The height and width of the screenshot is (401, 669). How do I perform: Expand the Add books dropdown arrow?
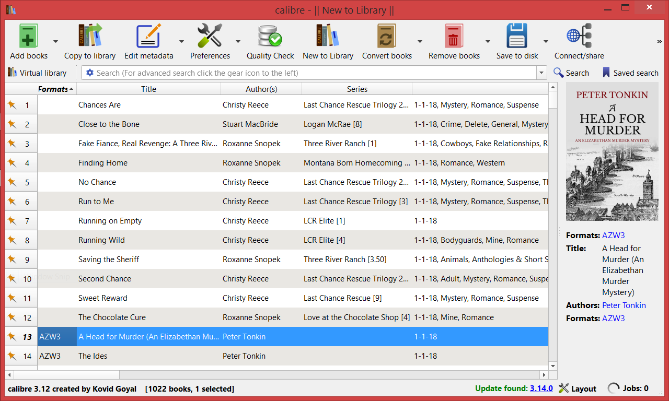coord(55,41)
